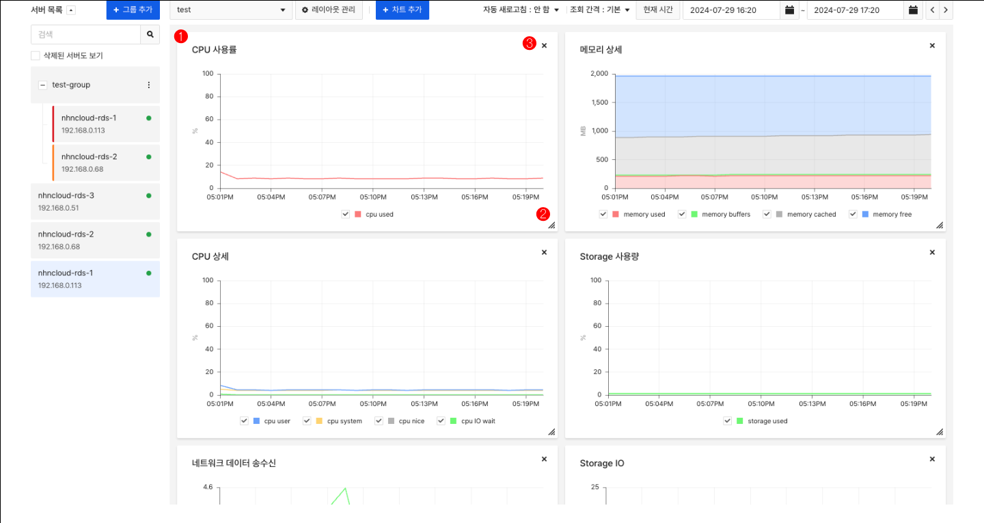Click the blue memory free legend swatch
The height and width of the screenshot is (523, 984).
pyautogui.click(x=865, y=214)
